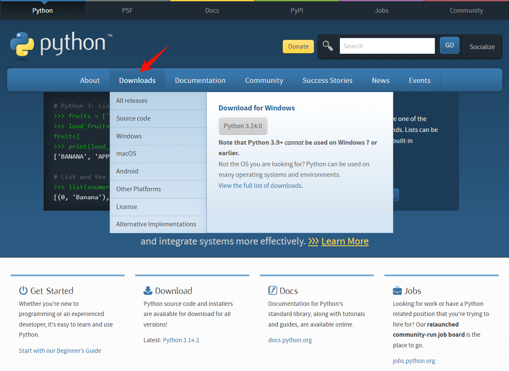
Task: Click the page icon next to Docs heading
Action: pyautogui.click(x=272, y=290)
